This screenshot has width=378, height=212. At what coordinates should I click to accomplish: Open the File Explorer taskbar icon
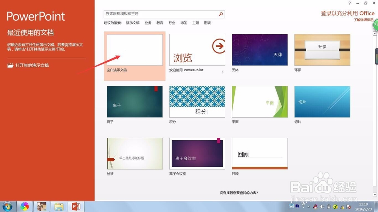point(59,206)
